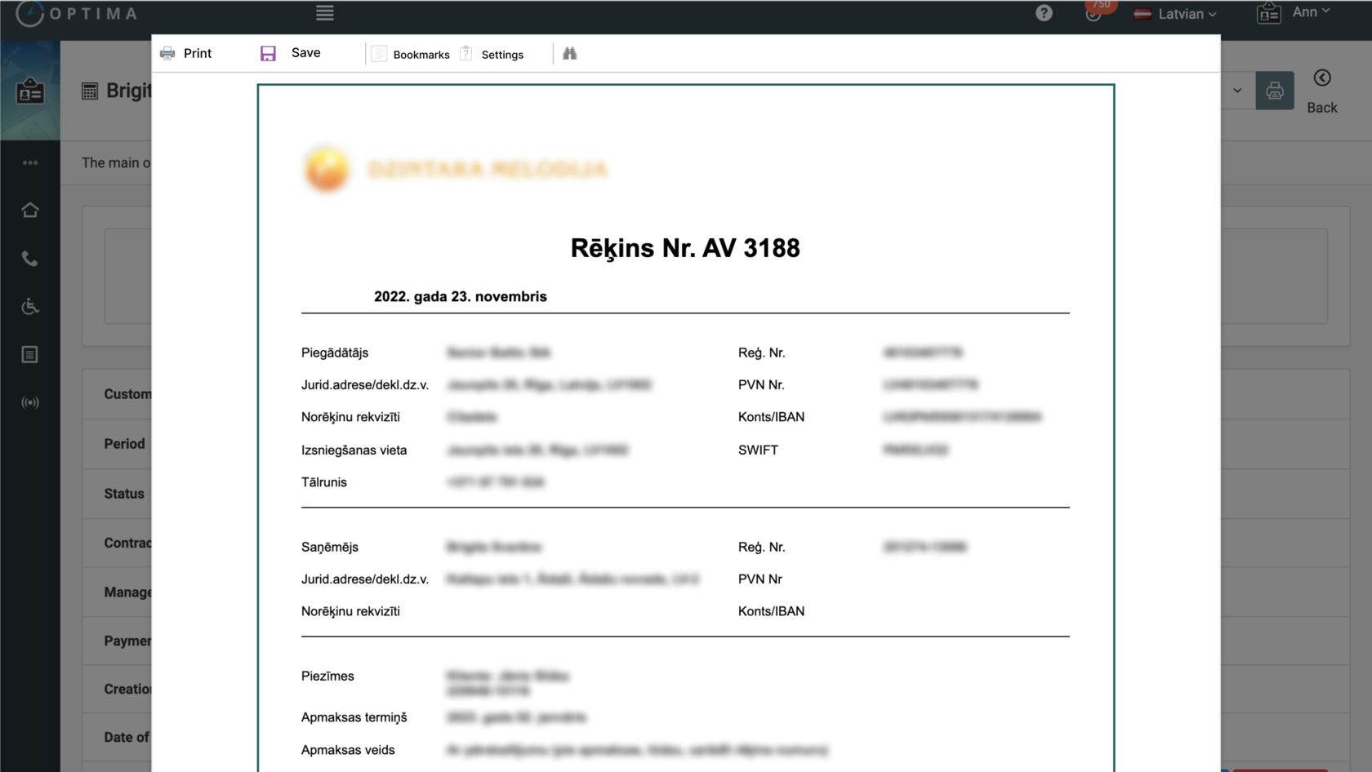Open the report Settings

point(492,54)
